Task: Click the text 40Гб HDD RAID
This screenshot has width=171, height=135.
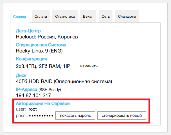Action: (x=34, y=81)
